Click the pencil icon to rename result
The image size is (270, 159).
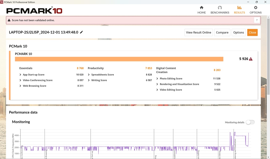(x=81, y=32)
